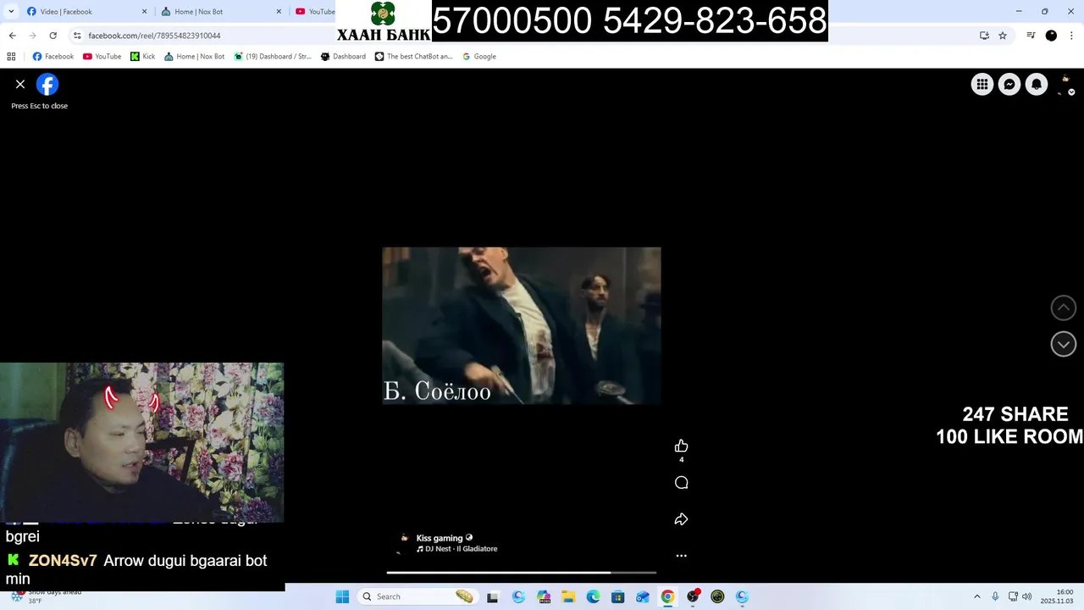This screenshot has height=610, width=1084.
Task: Go to the previous reel with up arrow
Action: [1064, 308]
